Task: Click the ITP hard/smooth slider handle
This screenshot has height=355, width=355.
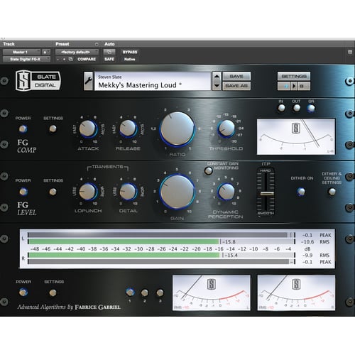Action: click(267, 194)
